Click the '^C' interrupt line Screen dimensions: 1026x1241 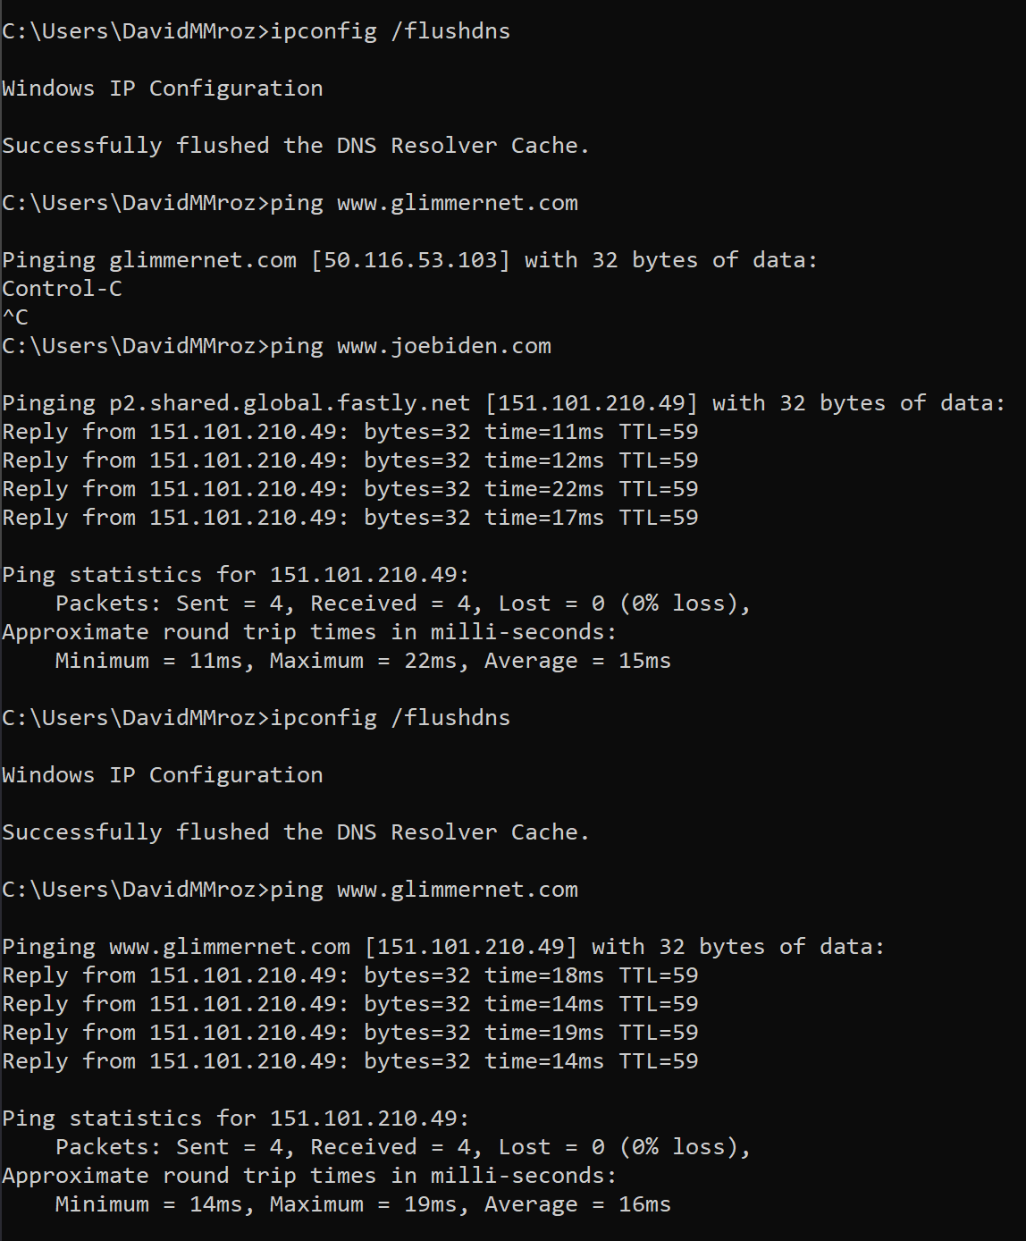(x=15, y=317)
